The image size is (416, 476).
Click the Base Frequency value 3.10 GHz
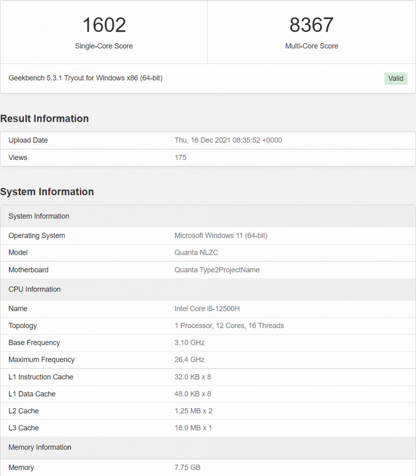tap(188, 343)
